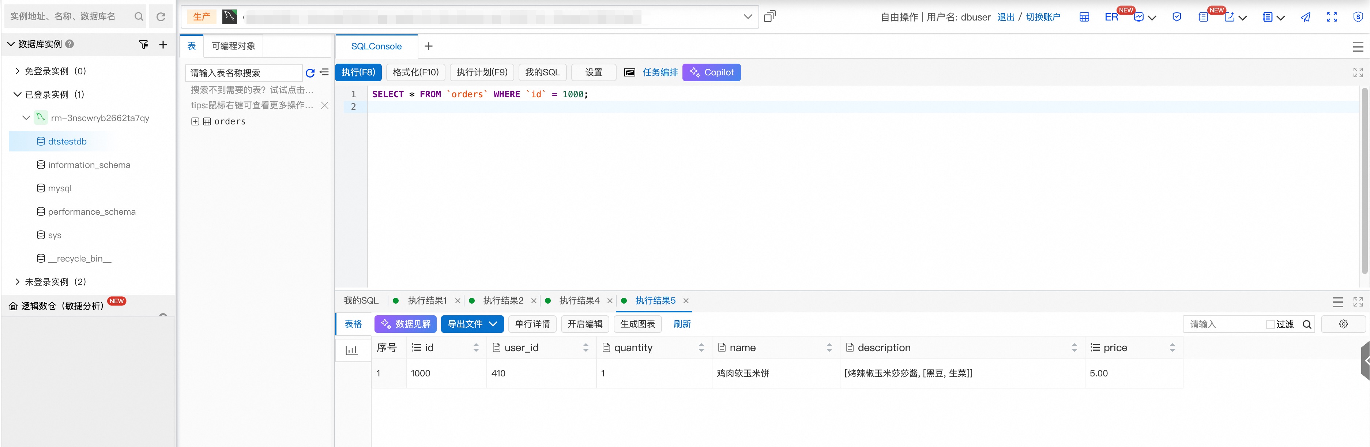
Task: Open the keyboard shortcuts icon
Action: coord(630,72)
